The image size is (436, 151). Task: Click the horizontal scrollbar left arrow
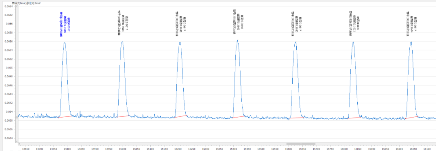coord(19,144)
